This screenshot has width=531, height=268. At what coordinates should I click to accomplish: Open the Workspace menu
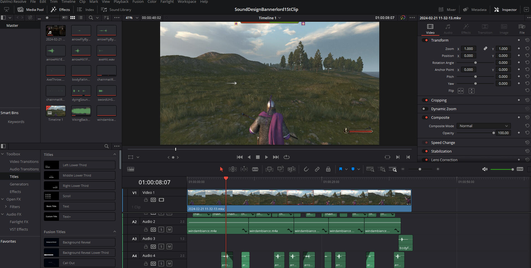tap(187, 2)
